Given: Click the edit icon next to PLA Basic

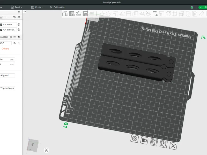Looking at the screenshot, I should pos(19,30).
